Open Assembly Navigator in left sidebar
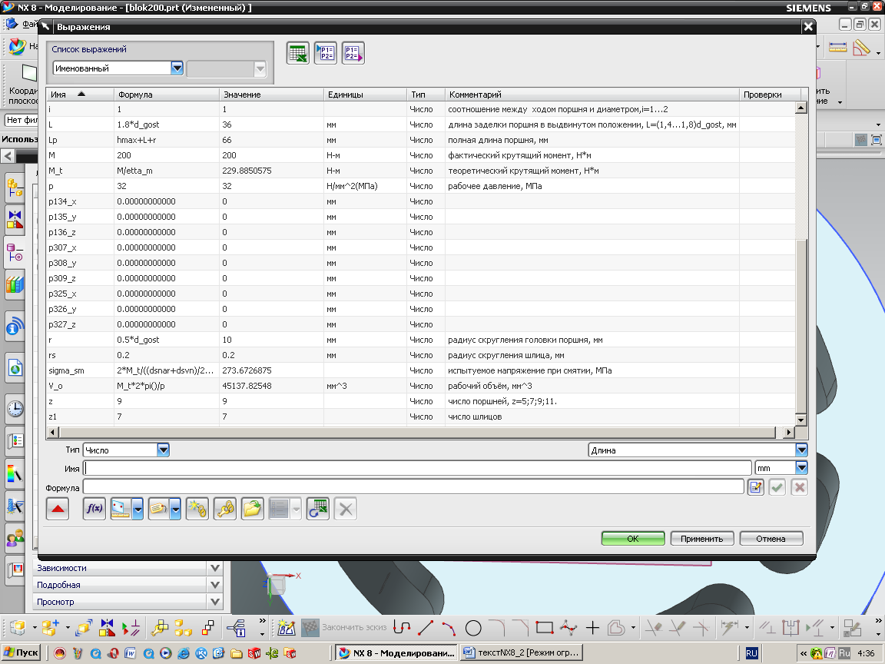 point(15,188)
